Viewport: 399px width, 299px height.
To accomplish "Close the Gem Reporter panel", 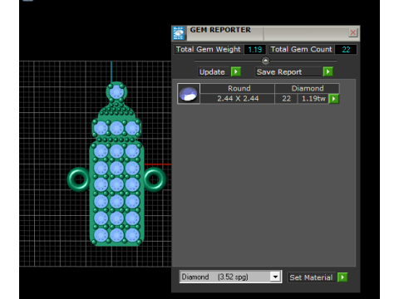I will click(x=353, y=32).
